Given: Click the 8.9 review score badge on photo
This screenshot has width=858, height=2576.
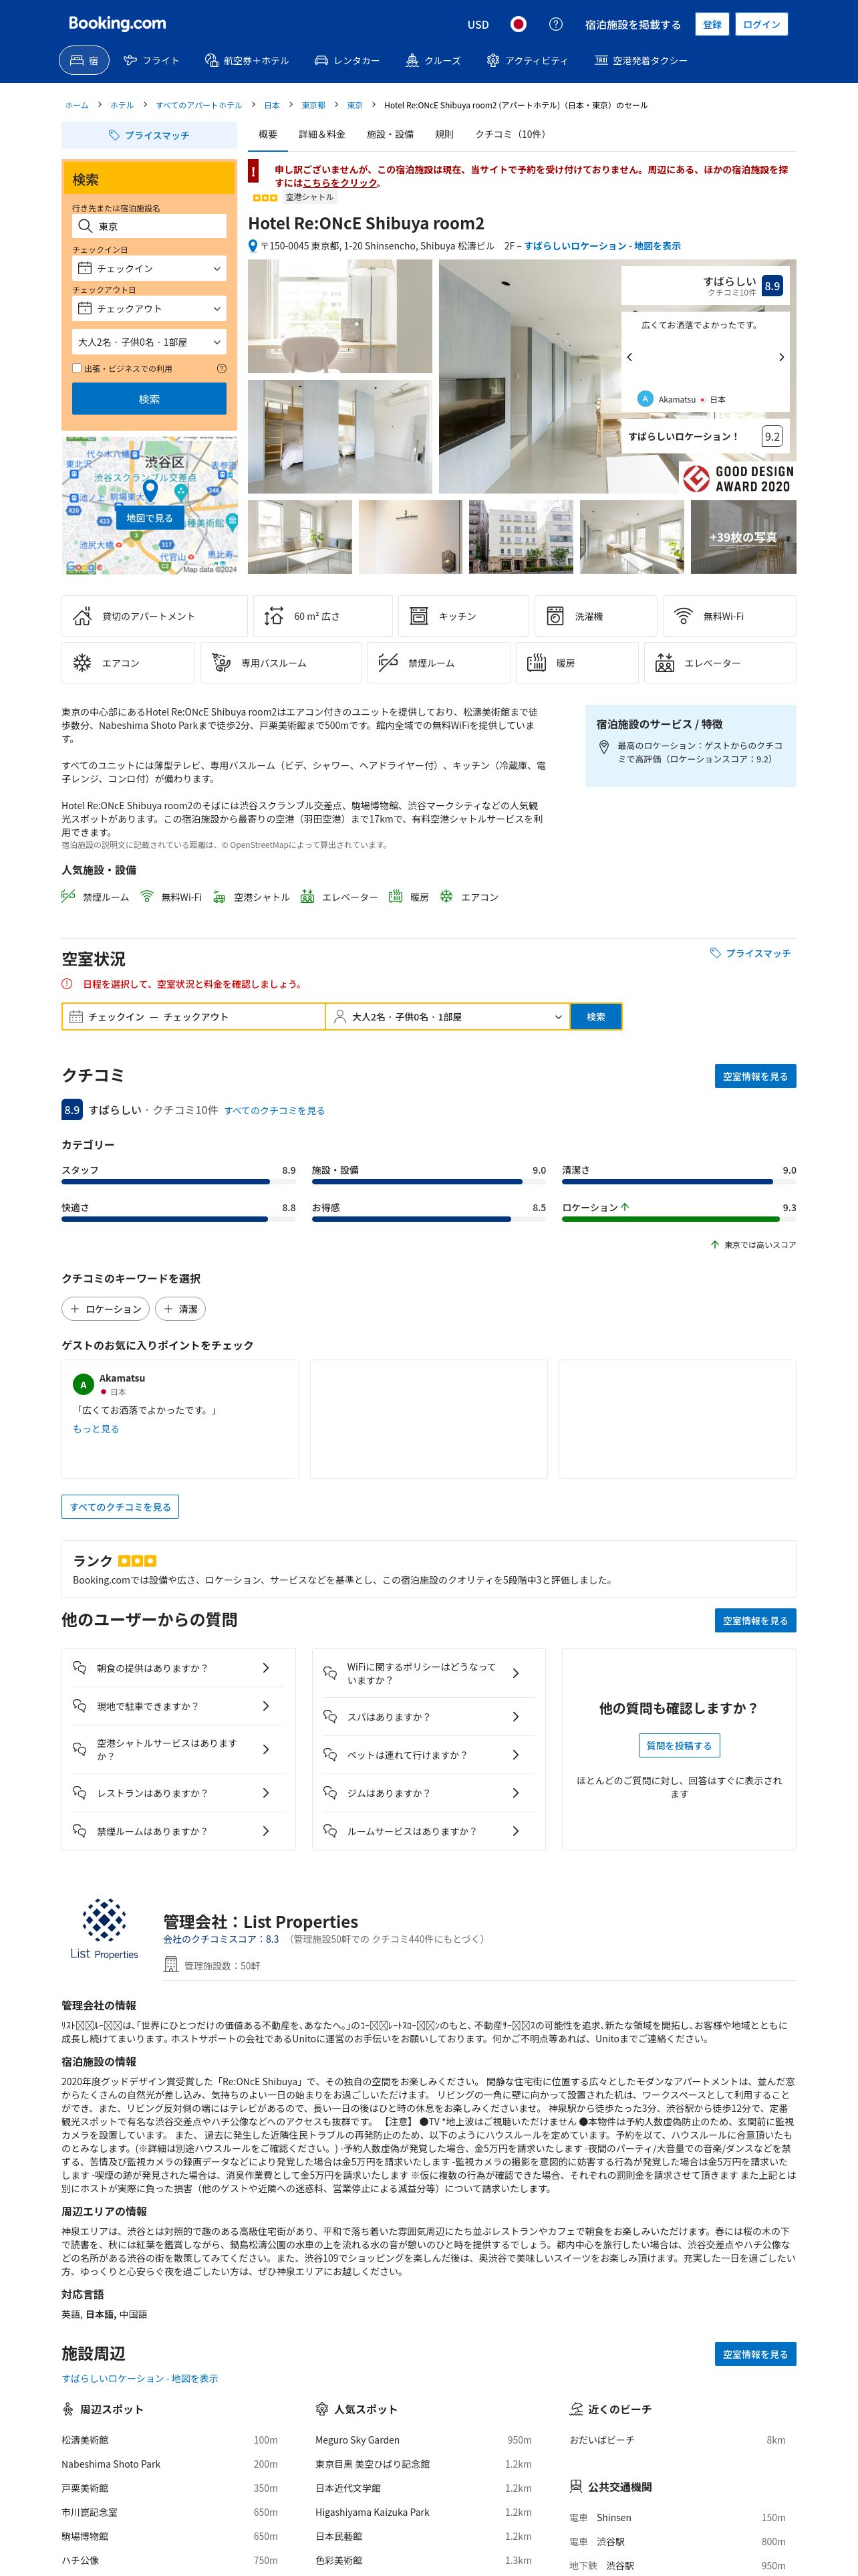Looking at the screenshot, I should tap(772, 286).
